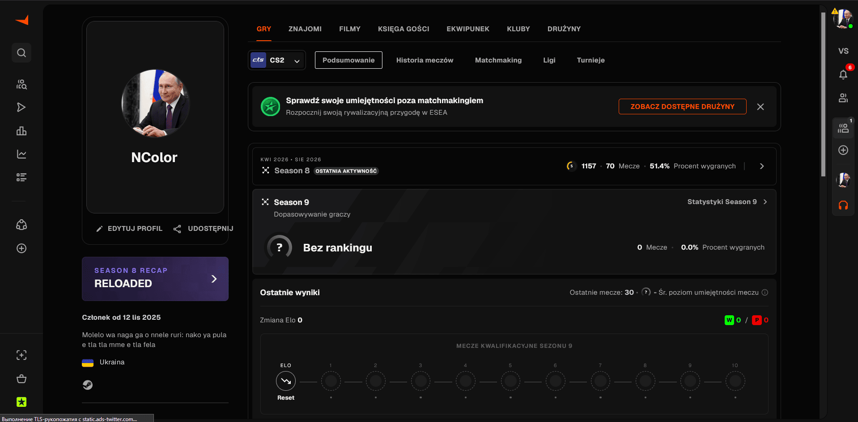Open the party icon in right panel

pyautogui.click(x=843, y=129)
